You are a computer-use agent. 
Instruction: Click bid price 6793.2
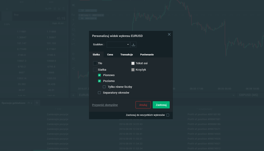(x=22, y=67)
